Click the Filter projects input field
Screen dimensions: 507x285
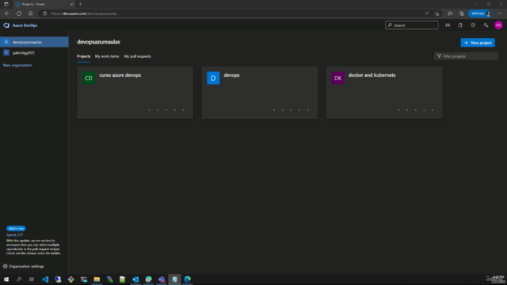[466, 56]
